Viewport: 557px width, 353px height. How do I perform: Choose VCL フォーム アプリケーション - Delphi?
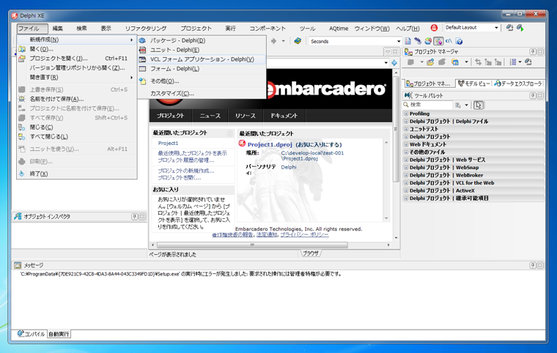202,59
